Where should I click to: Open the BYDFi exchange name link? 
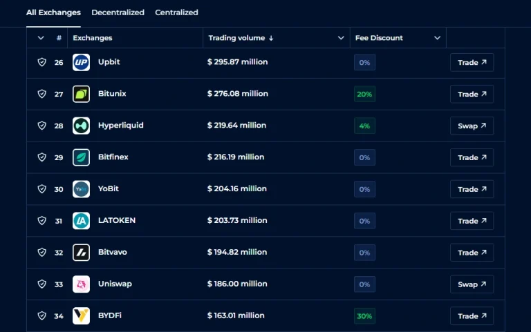tap(110, 315)
